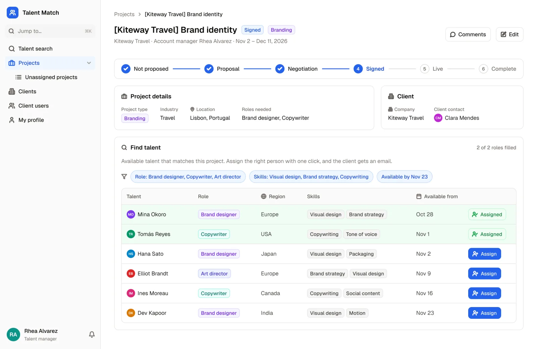Viewport: 537px width, 349px height.
Task: Assign Dev Kapoor to the project
Action: click(x=484, y=313)
